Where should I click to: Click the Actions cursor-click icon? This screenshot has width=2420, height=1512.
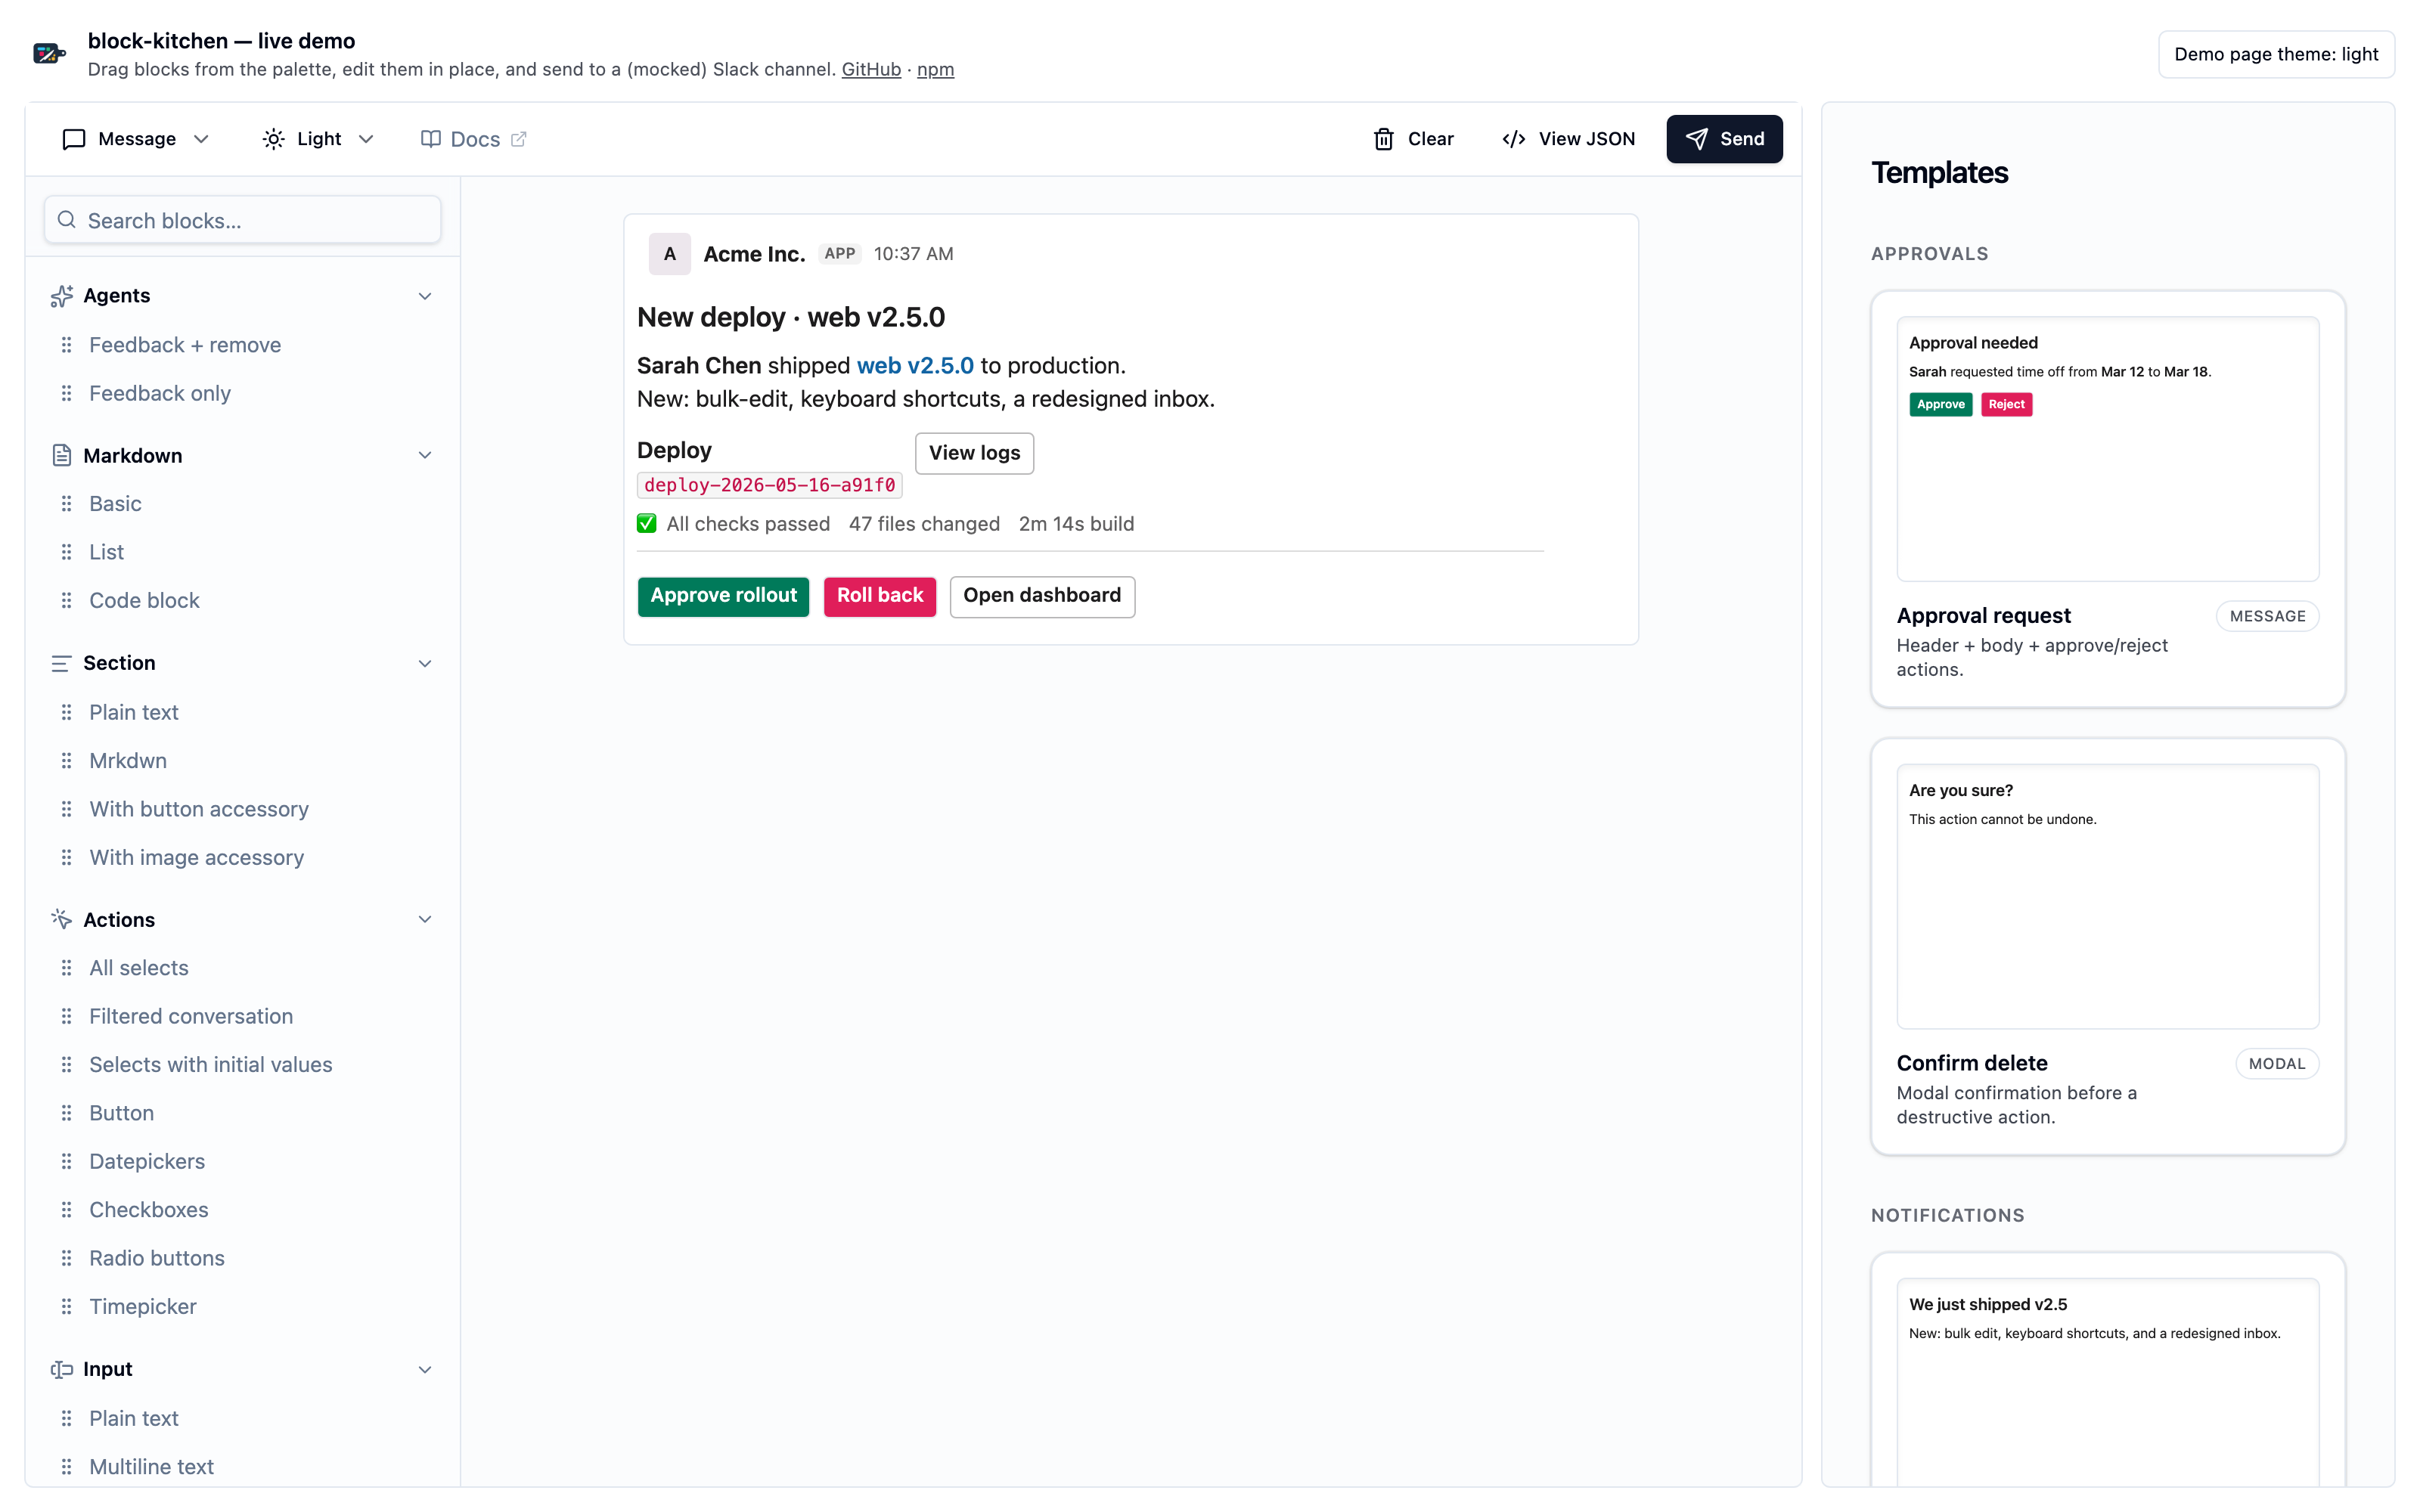(x=62, y=919)
